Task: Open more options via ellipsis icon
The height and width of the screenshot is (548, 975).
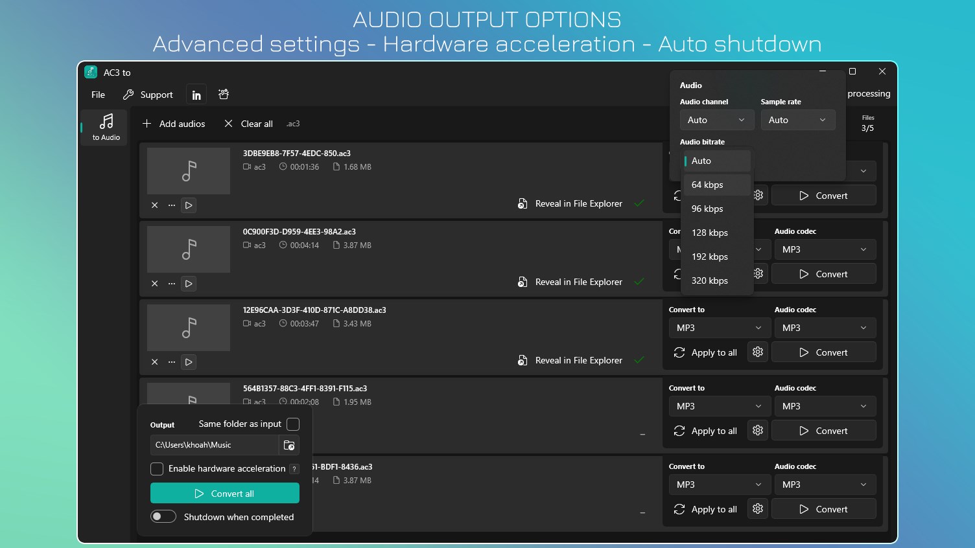Action: click(171, 205)
